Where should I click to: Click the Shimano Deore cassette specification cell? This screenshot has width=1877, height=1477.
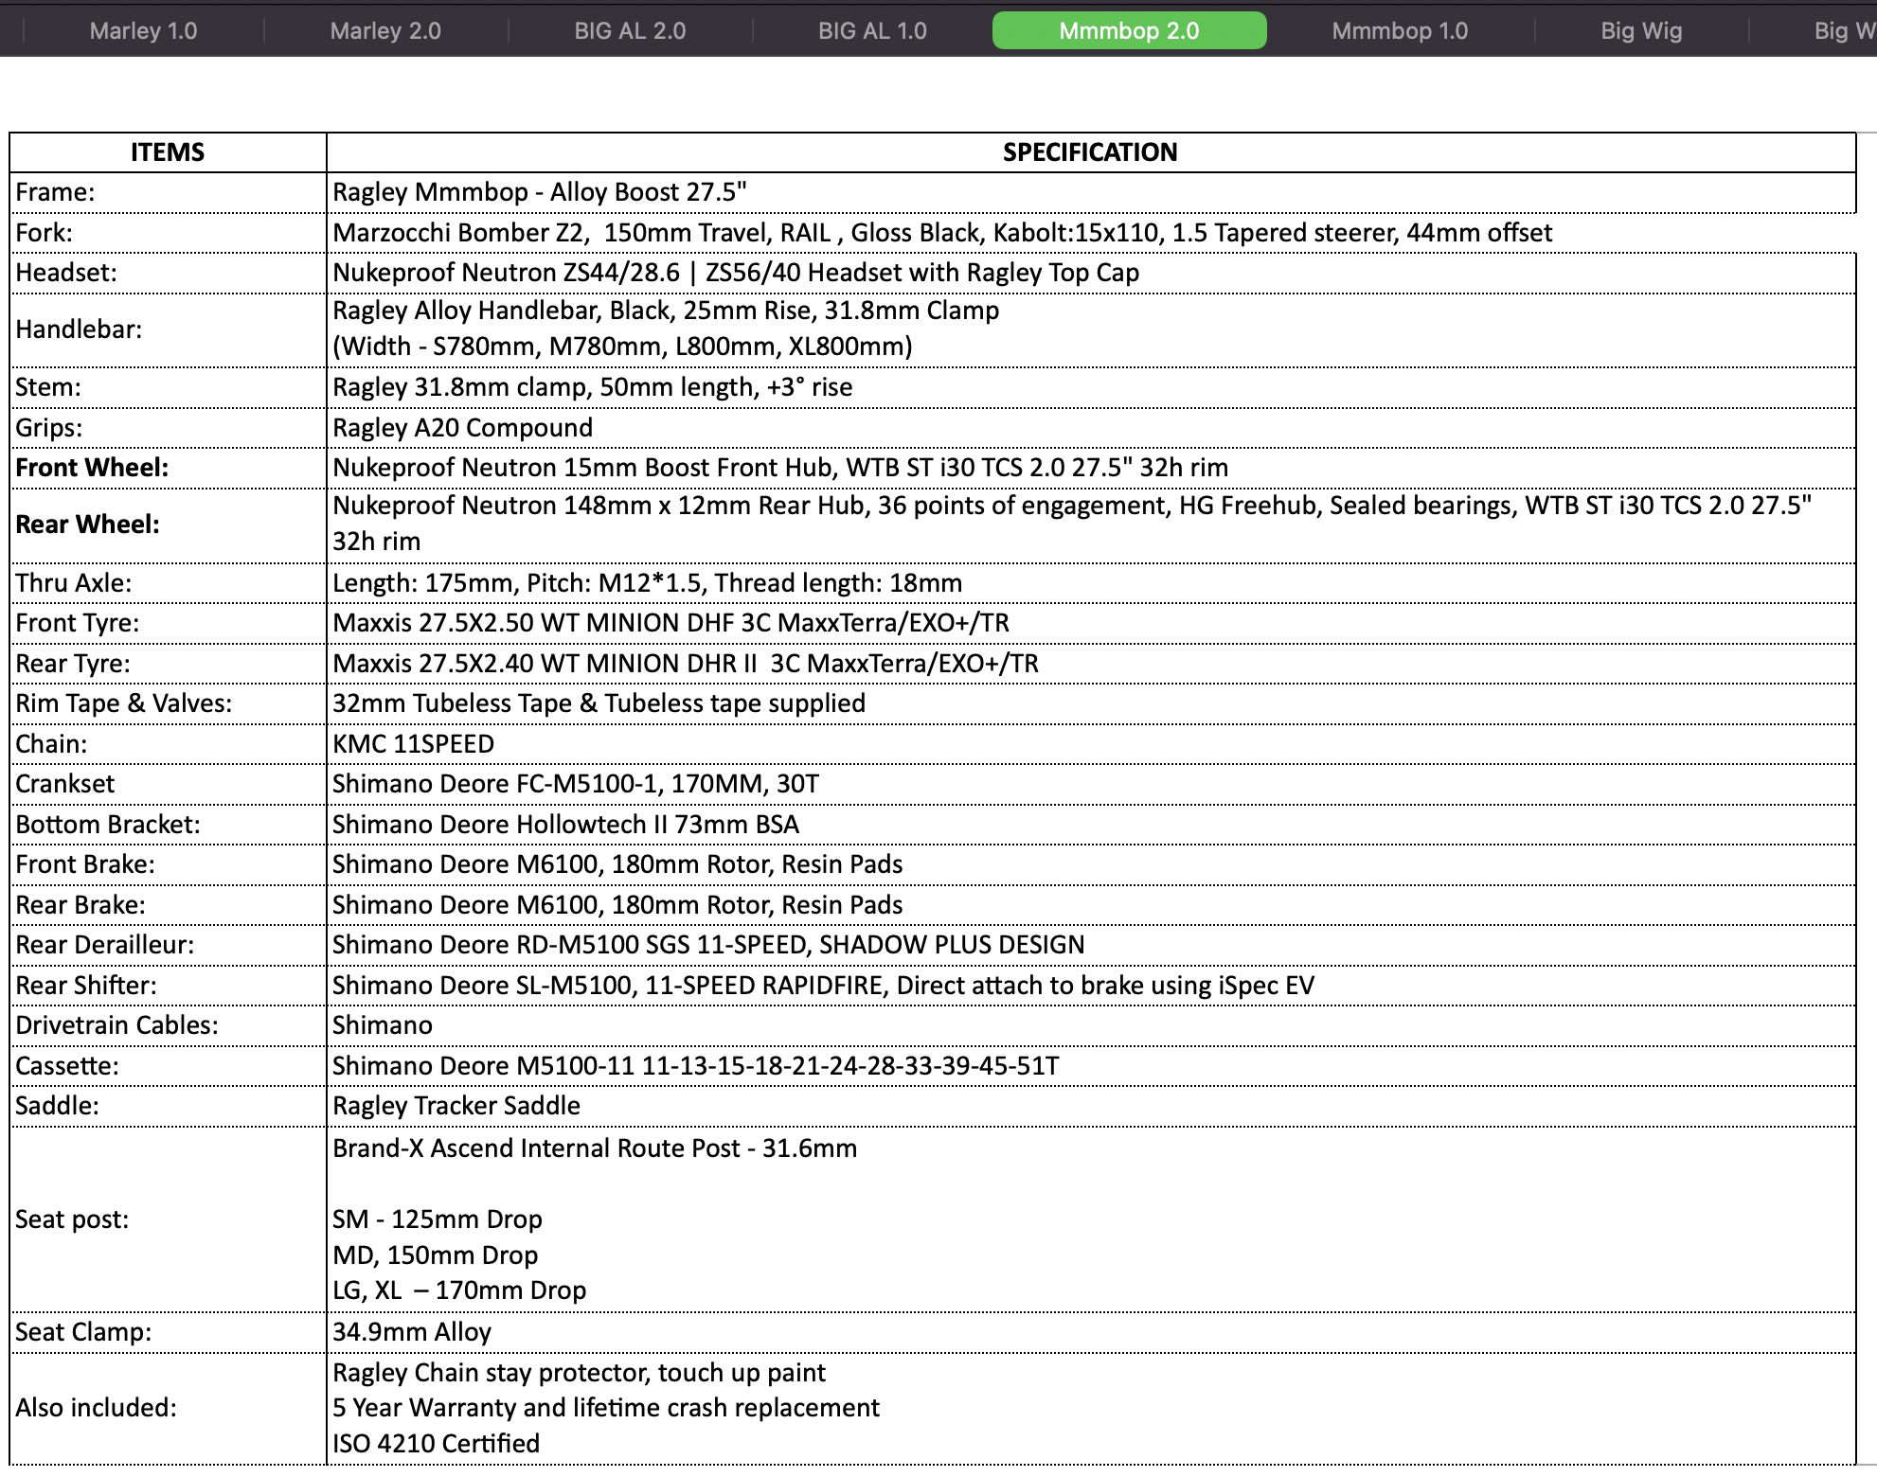coord(696,1066)
